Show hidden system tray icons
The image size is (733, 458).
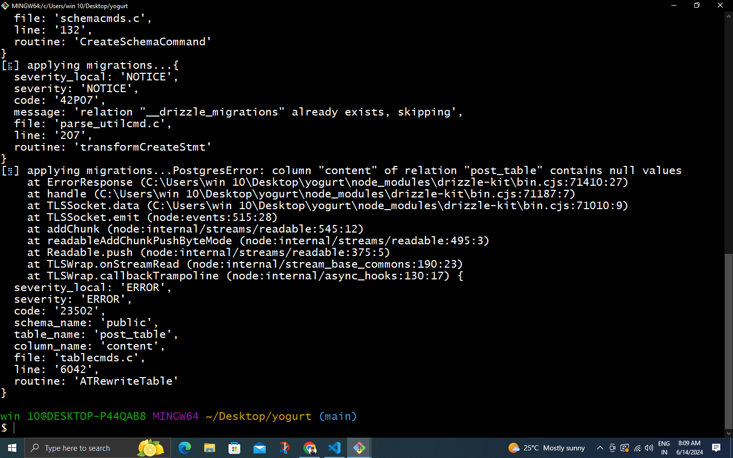(600, 448)
